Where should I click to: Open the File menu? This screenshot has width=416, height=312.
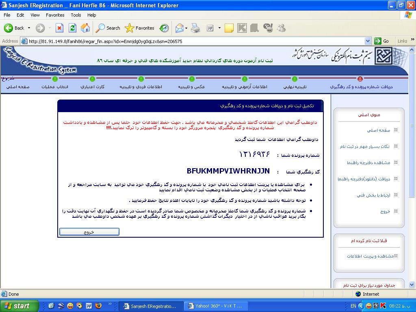click(7, 15)
